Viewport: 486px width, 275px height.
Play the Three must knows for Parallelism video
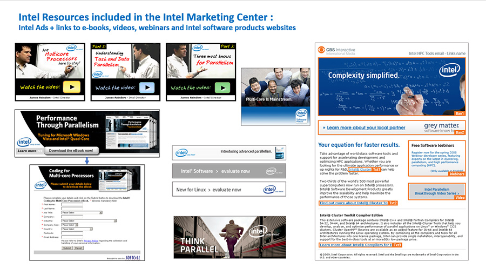222,88
